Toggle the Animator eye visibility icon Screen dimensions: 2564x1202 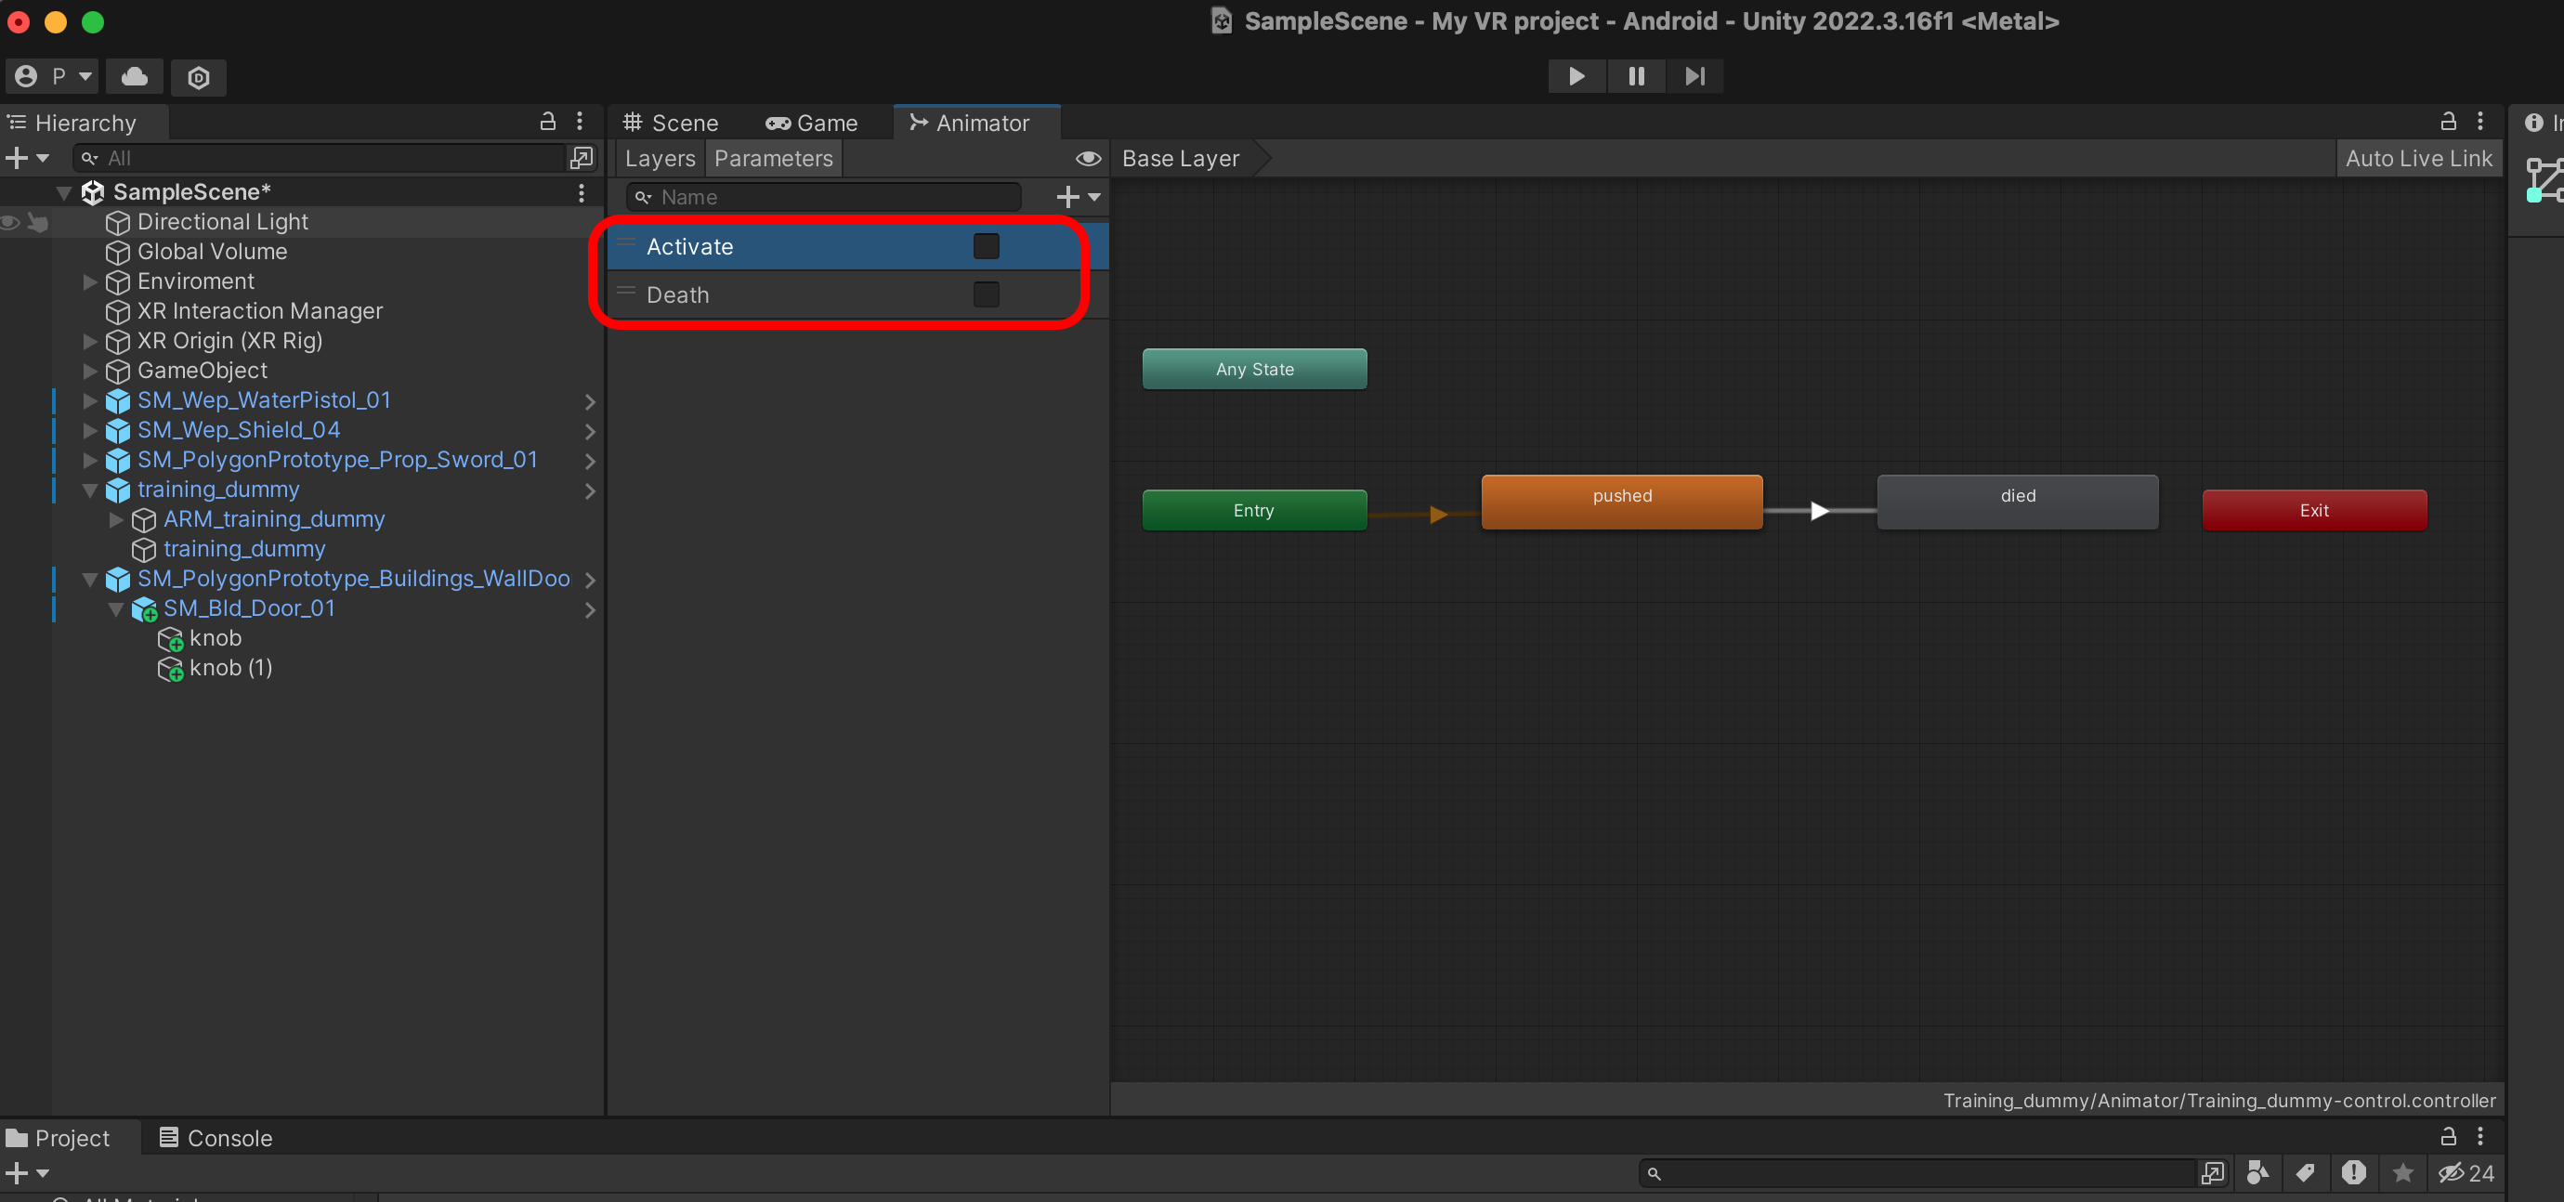pyautogui.click(x=1088, y=158)
